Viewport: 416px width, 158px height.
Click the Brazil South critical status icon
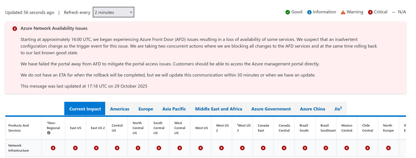click(x=305, y=148)
